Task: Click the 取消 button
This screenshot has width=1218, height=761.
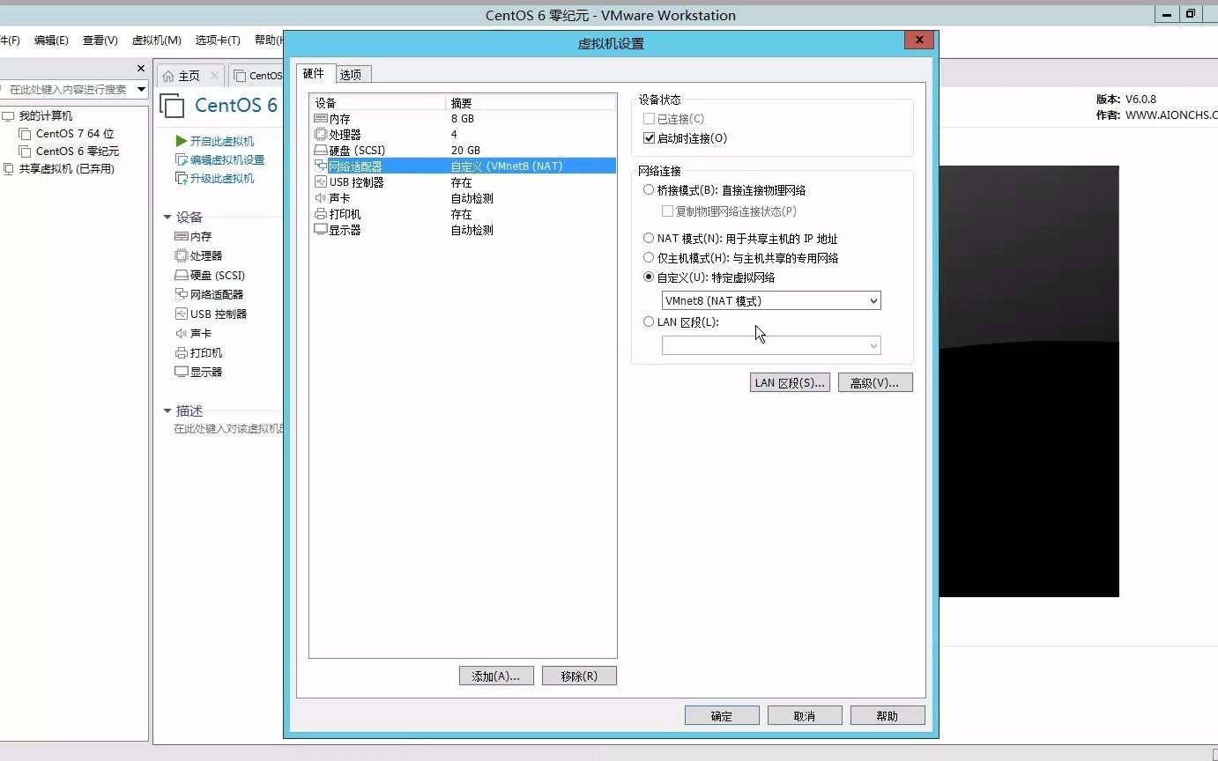Action: tap(805, 716)
